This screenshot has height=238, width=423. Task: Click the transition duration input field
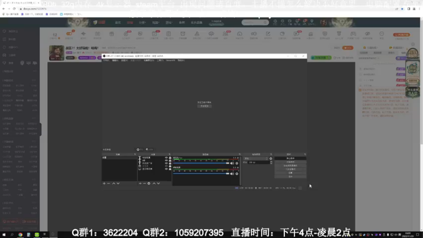coord(258,162)
